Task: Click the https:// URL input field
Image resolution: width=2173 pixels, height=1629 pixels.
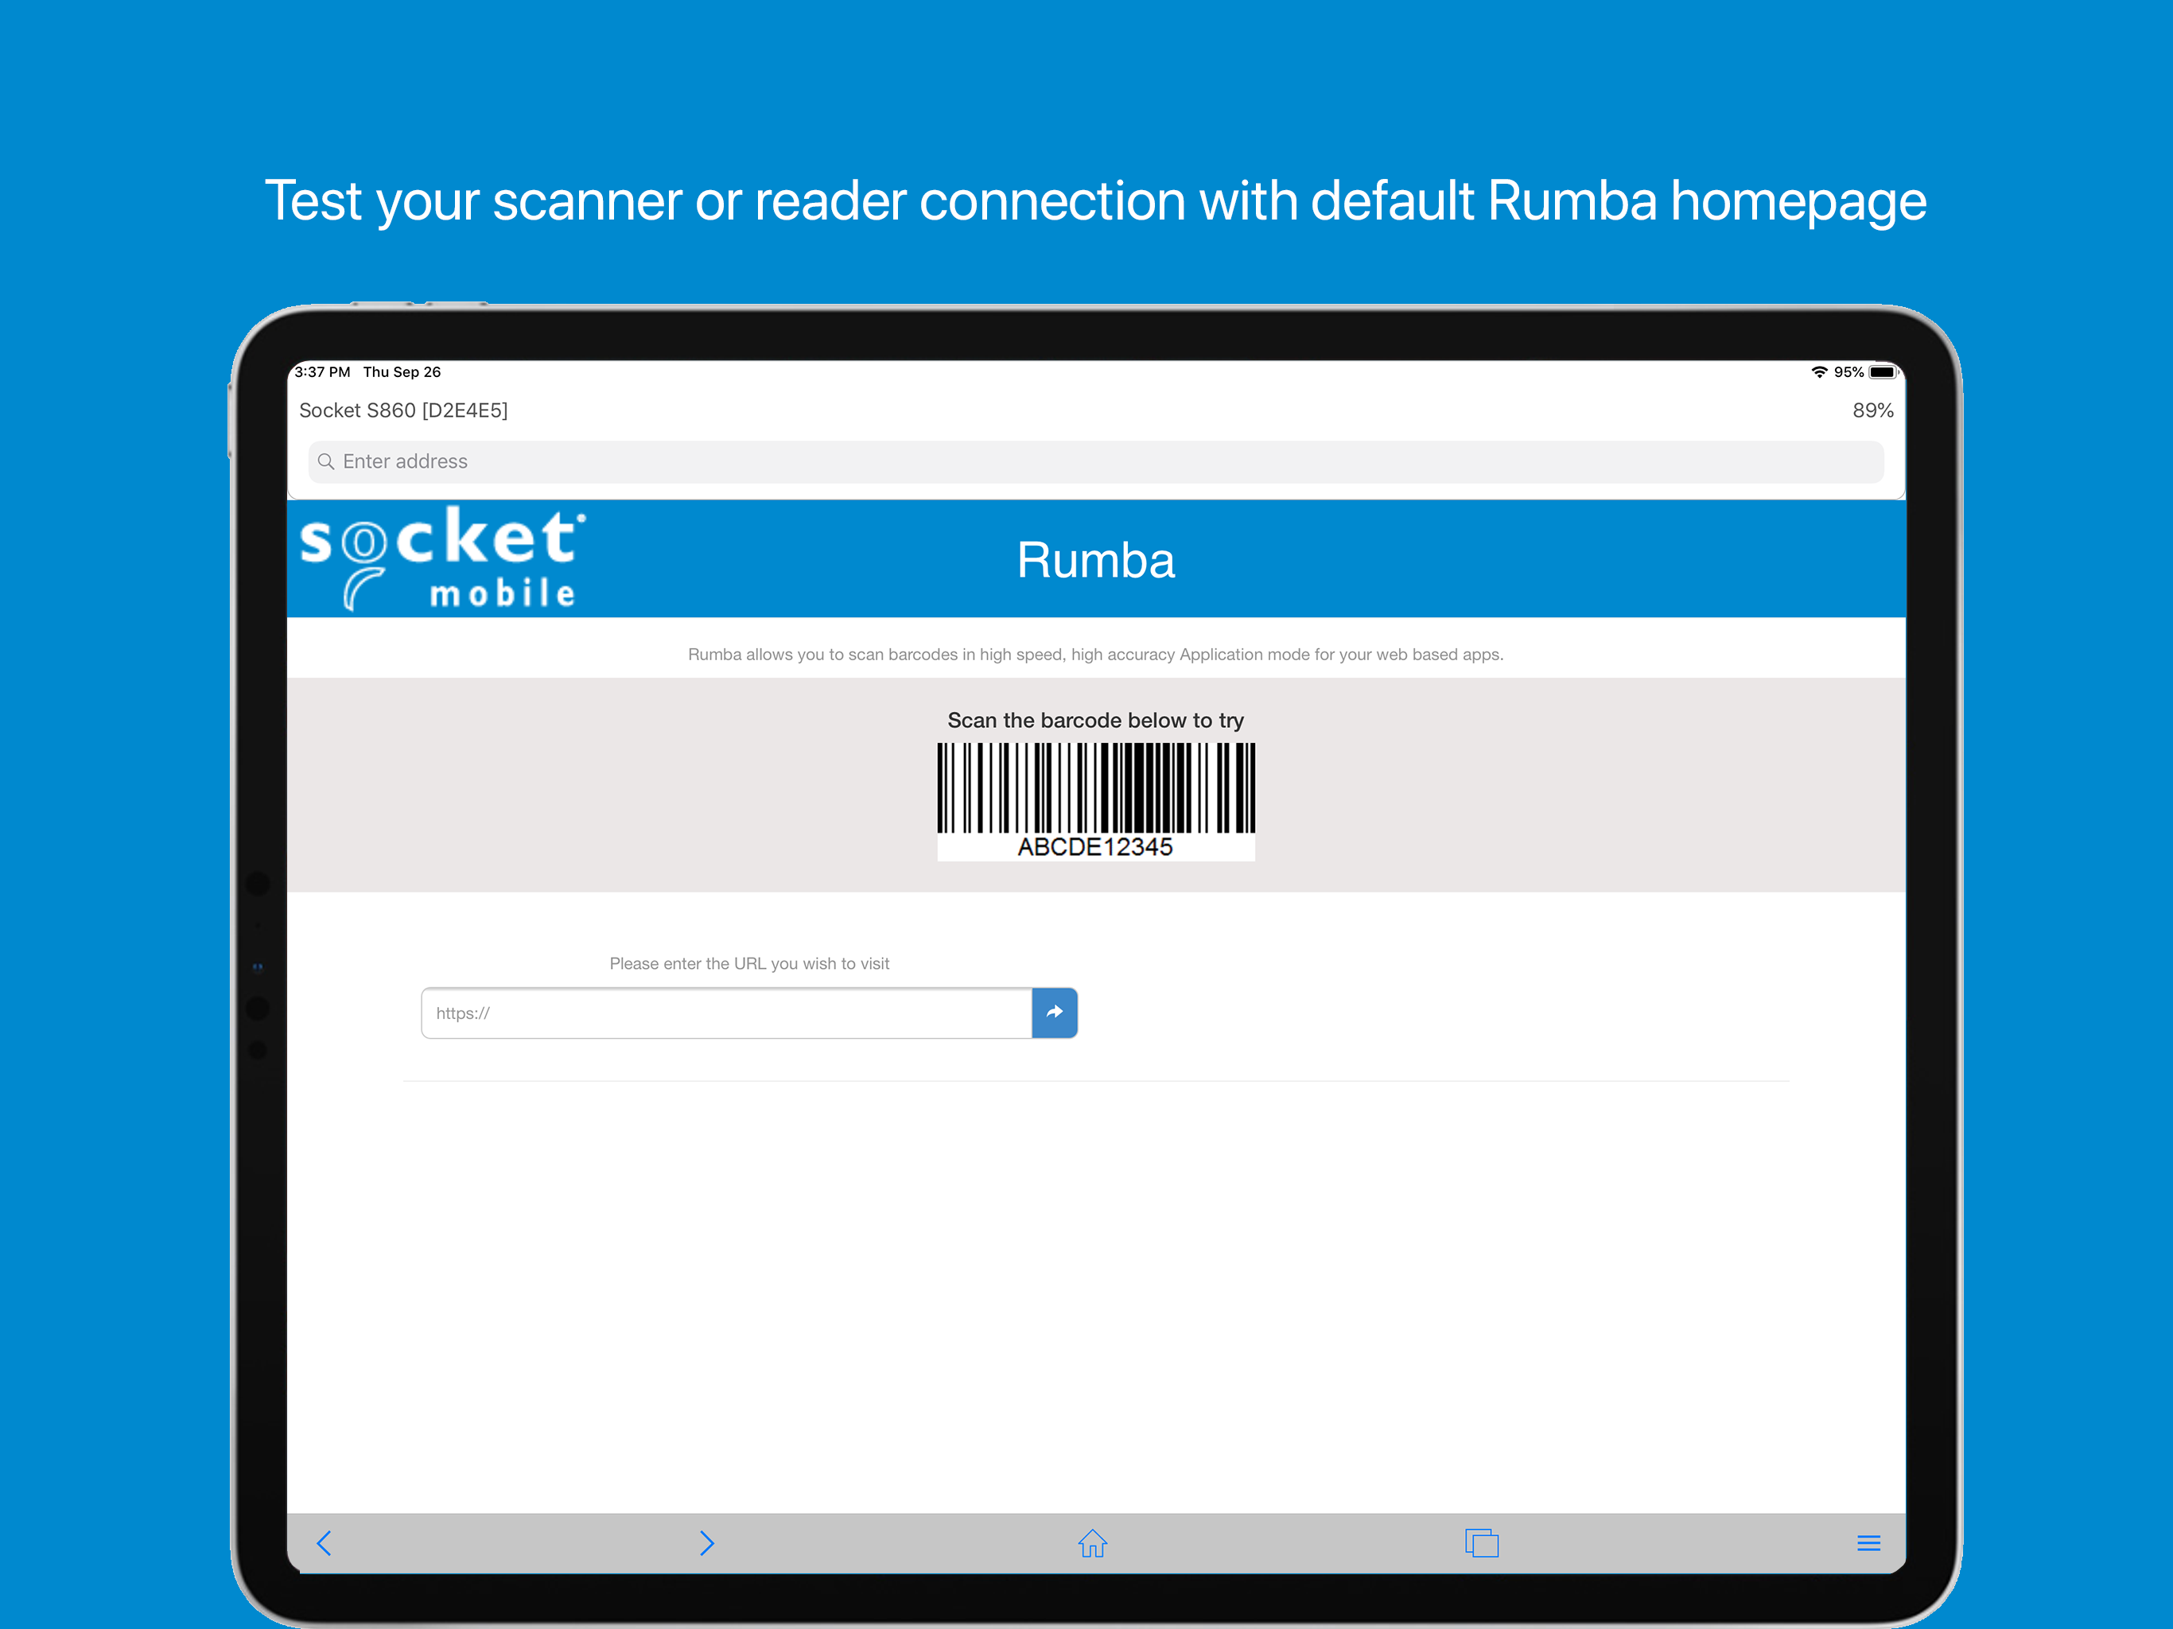Action: (x=727, y=1013)
